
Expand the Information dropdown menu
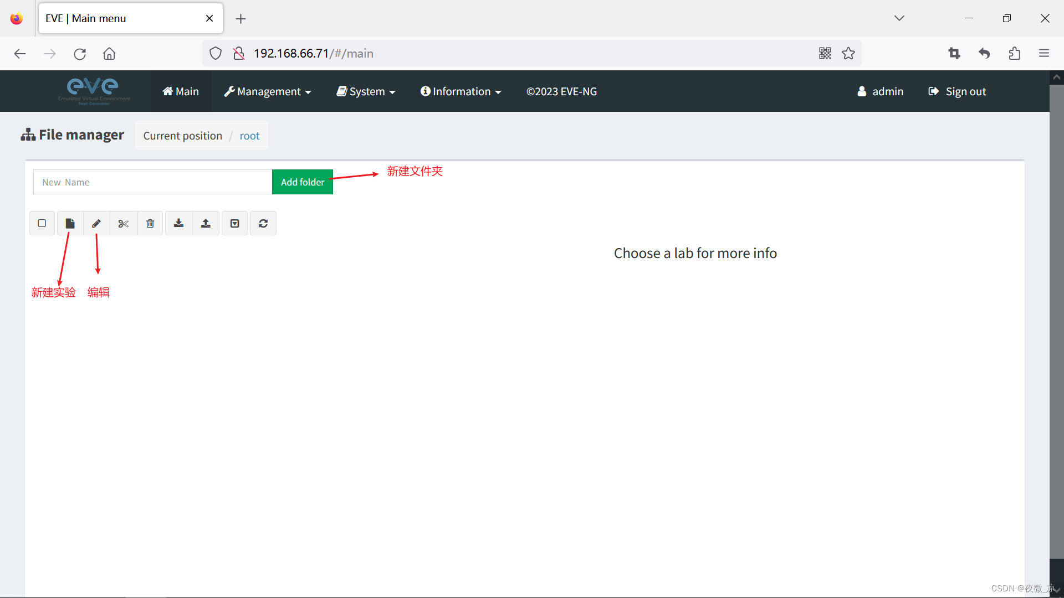[461, 91]
